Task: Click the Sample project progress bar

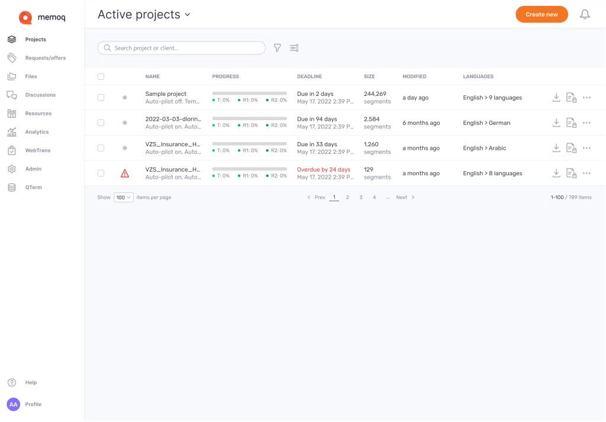Action: pos(250,94)
